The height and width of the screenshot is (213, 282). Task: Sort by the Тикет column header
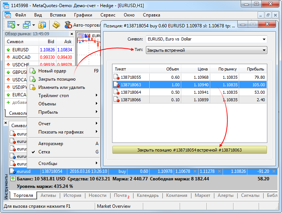tap(131, 69)
